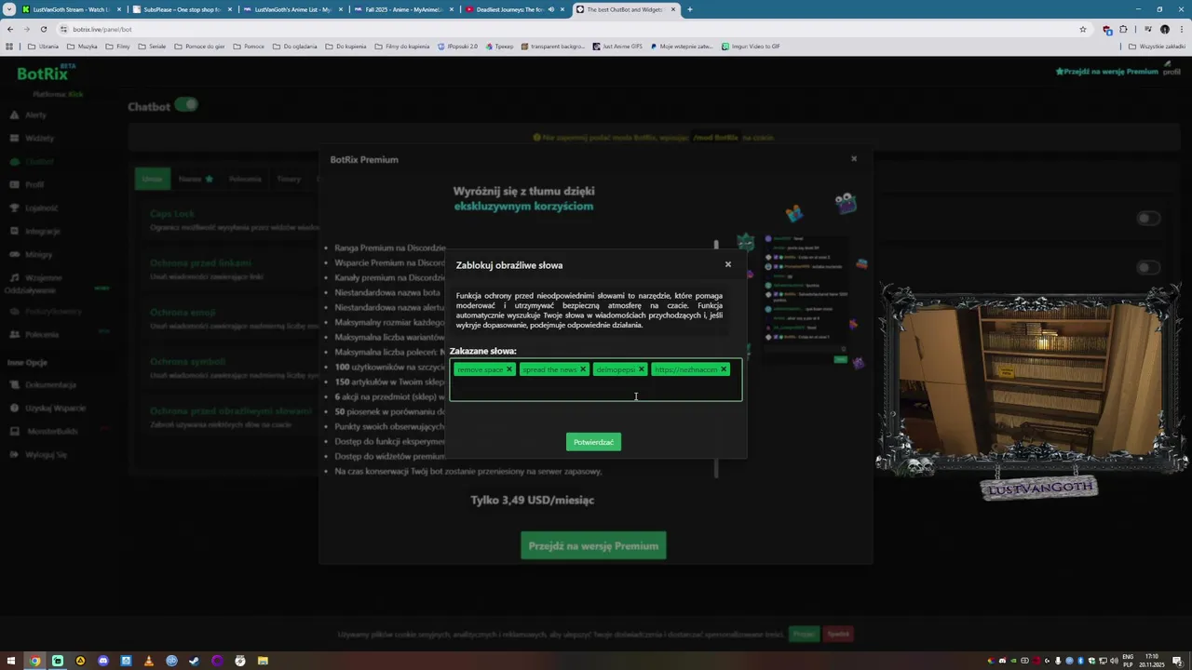1192x670 pixels.
Task: Open the Imgur Video to GIF bookmark
Action: 751,47
